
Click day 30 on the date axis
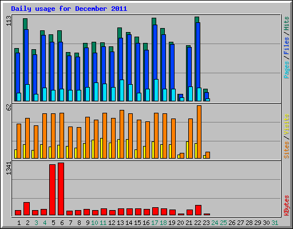(x=266, y=223)
